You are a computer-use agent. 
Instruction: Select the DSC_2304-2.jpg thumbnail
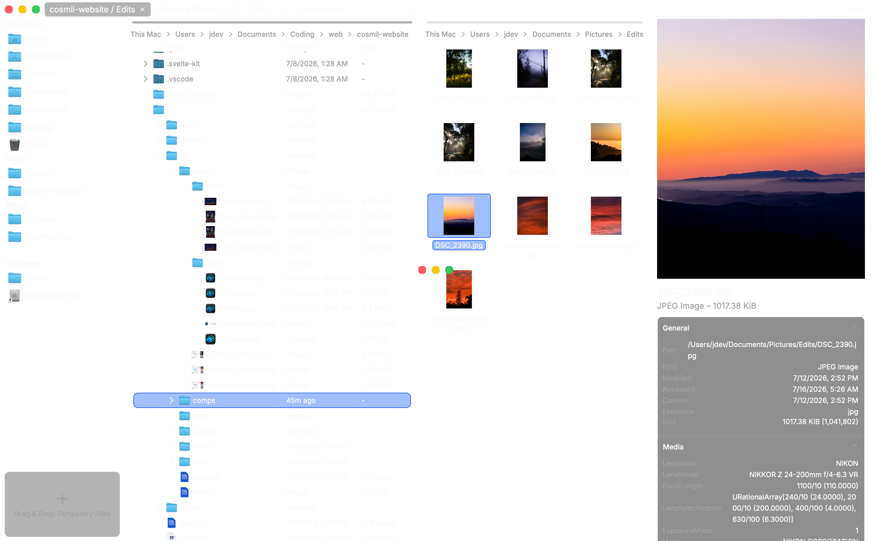[606, 68]
